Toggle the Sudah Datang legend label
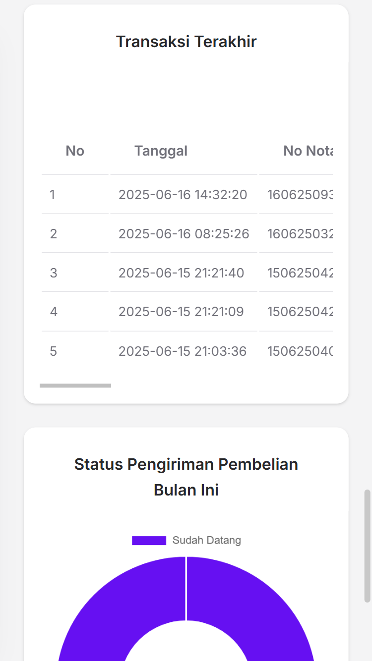This screenshot has width=372, height=661. point(206,541)
